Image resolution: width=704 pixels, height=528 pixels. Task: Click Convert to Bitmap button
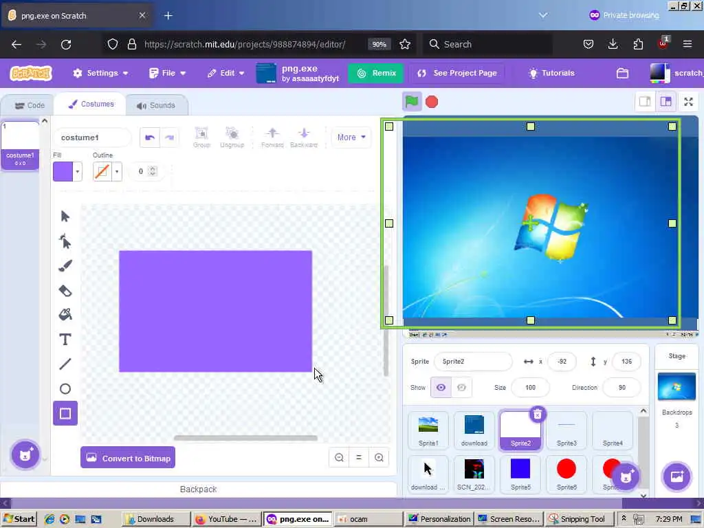click(128, 458)
